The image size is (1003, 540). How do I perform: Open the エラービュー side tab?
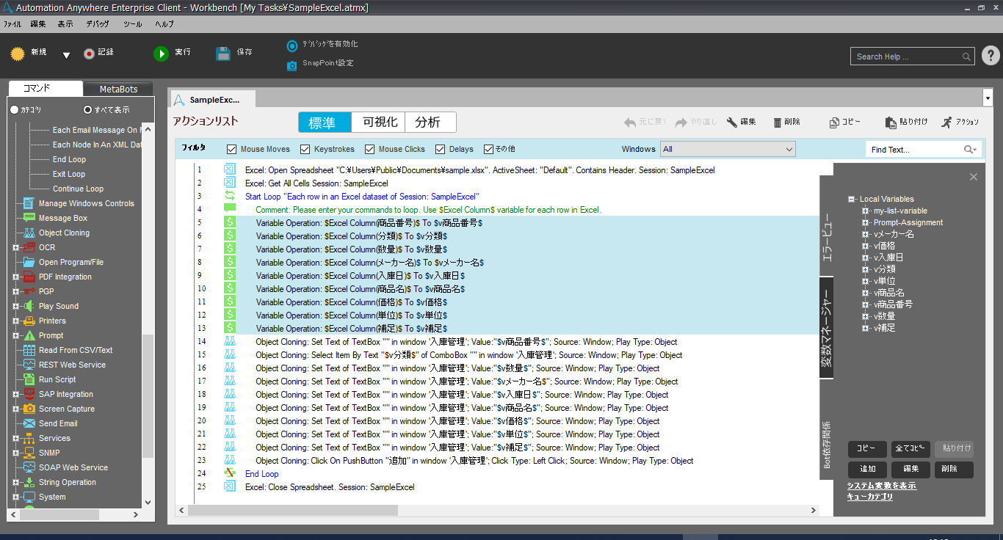pyautogui.click(x=826, y=226)
